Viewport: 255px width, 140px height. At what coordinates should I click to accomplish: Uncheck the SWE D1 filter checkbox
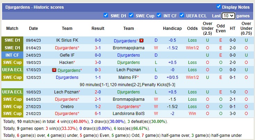coord(106,15)
